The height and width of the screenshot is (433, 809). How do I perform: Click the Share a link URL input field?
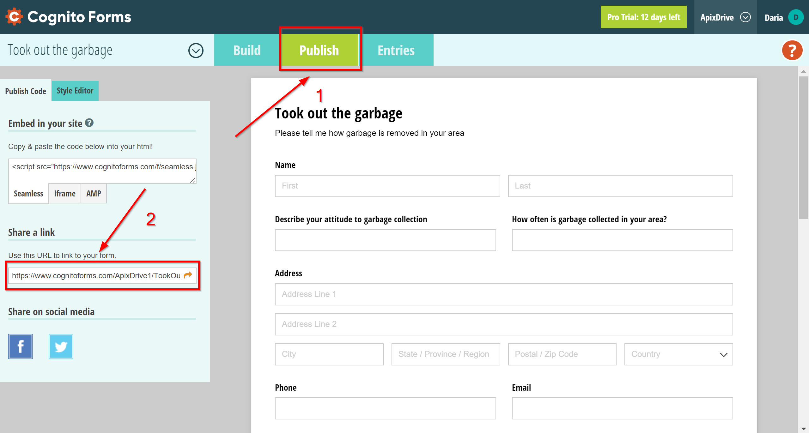click(x=103, y=275)
